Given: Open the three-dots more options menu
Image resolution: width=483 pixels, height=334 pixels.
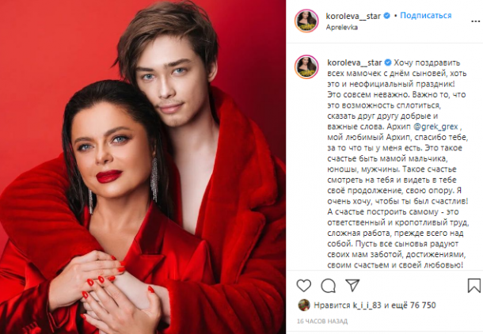Looking at the screenshot, I should pos(476,21).
